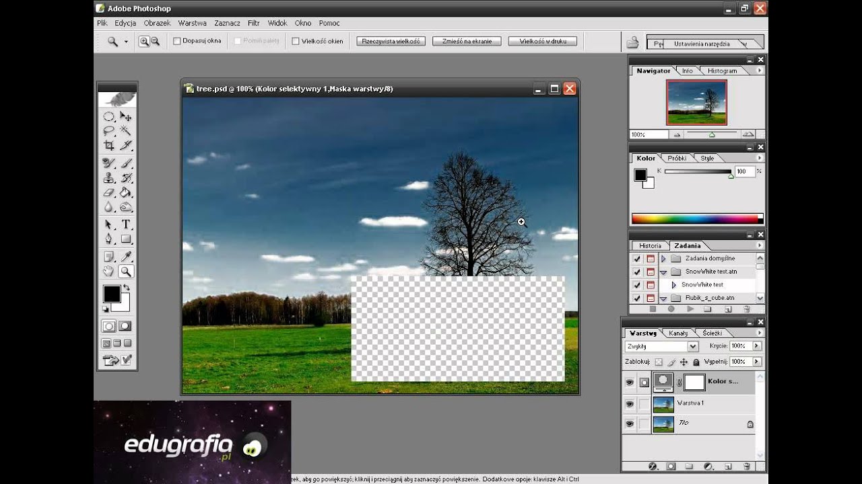Image resolution: width=862 pixels, height=484 pixels.
Task: Expand the Zadania domyślne action folder
Action: click(663, 258)
